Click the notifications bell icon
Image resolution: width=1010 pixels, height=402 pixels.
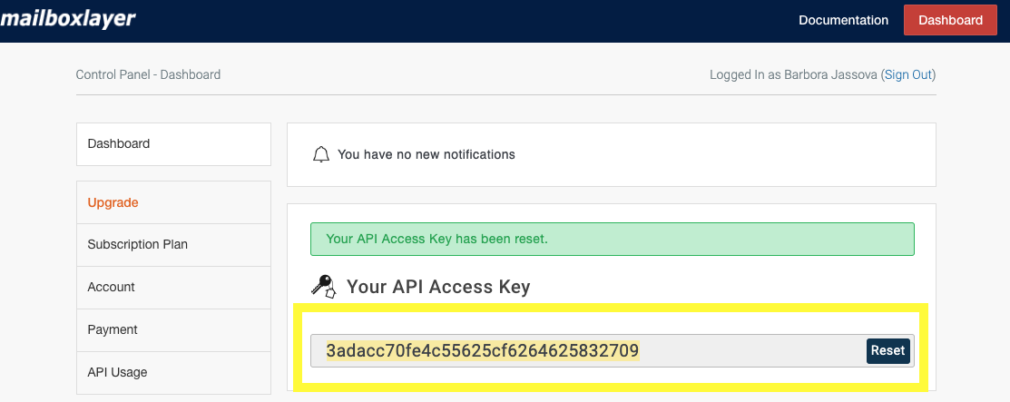click(x=320, y=154)
